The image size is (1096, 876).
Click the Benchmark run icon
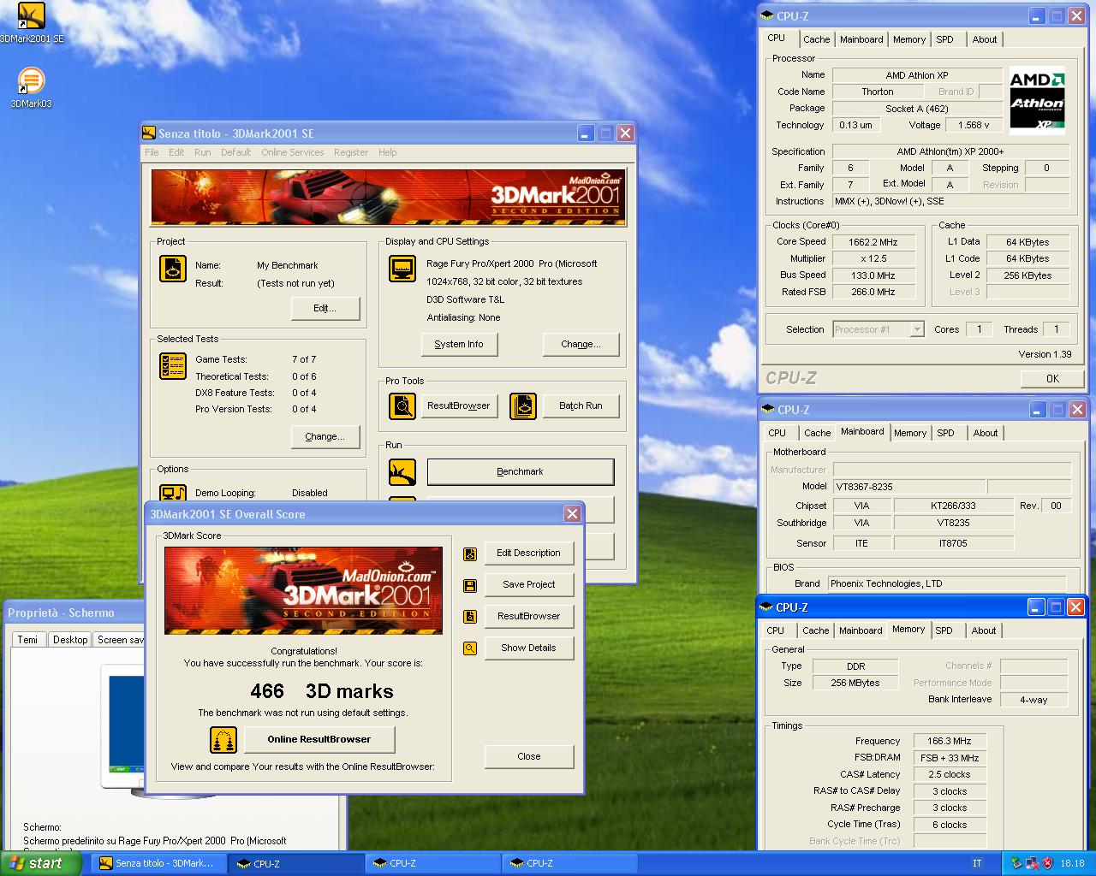click(x=402, y=471)
